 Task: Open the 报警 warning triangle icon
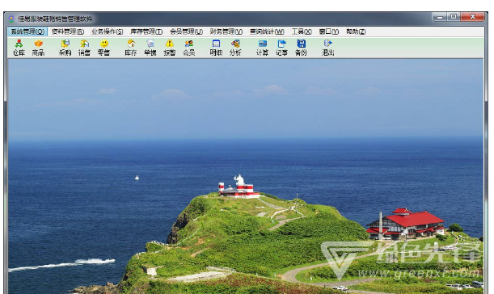pos(170,48)
